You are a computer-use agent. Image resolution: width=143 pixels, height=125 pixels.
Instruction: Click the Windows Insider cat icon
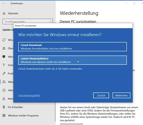click(4, 115)
